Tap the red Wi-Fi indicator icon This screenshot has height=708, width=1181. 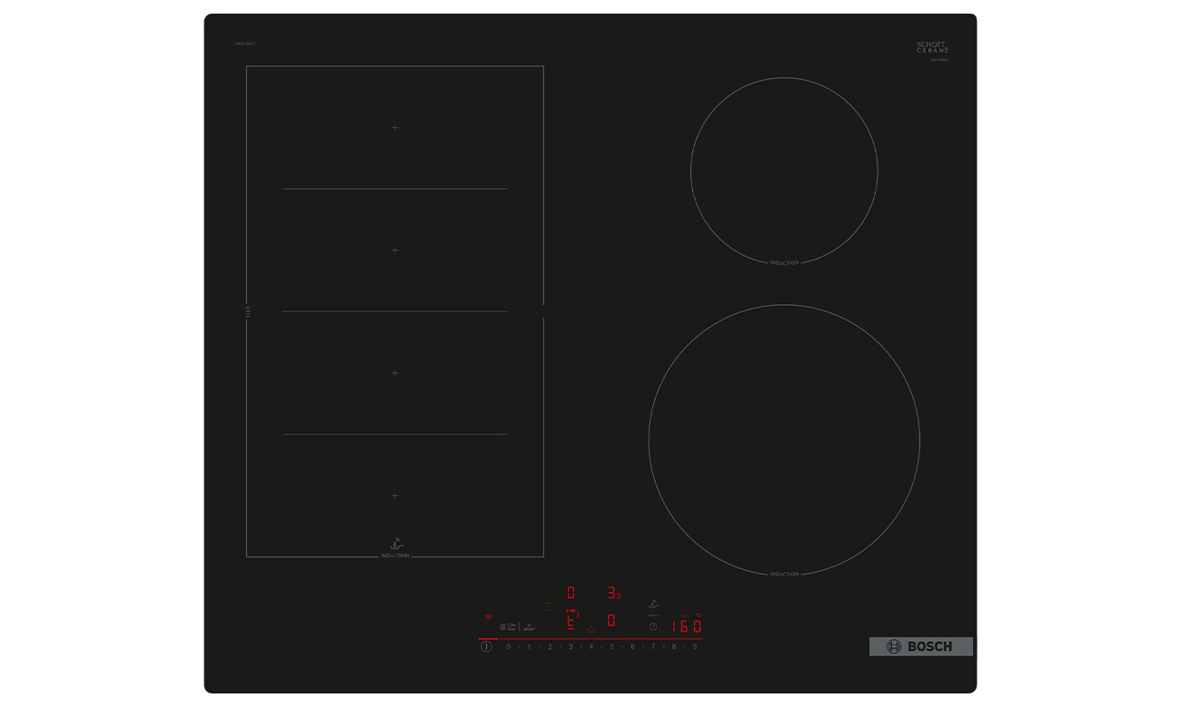(x=488, y=617)
